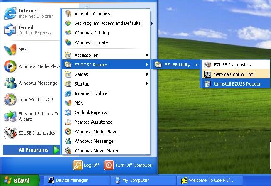Expand the Accessories submenu arrow
271x186 pixels.
[x=147, y=55]
